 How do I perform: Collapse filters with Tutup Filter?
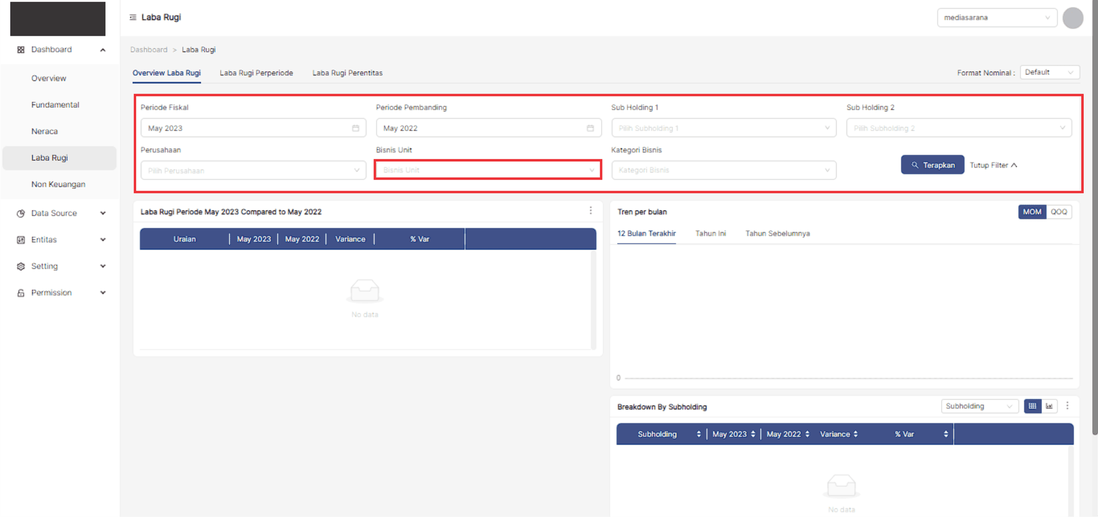tap(993, 165)
